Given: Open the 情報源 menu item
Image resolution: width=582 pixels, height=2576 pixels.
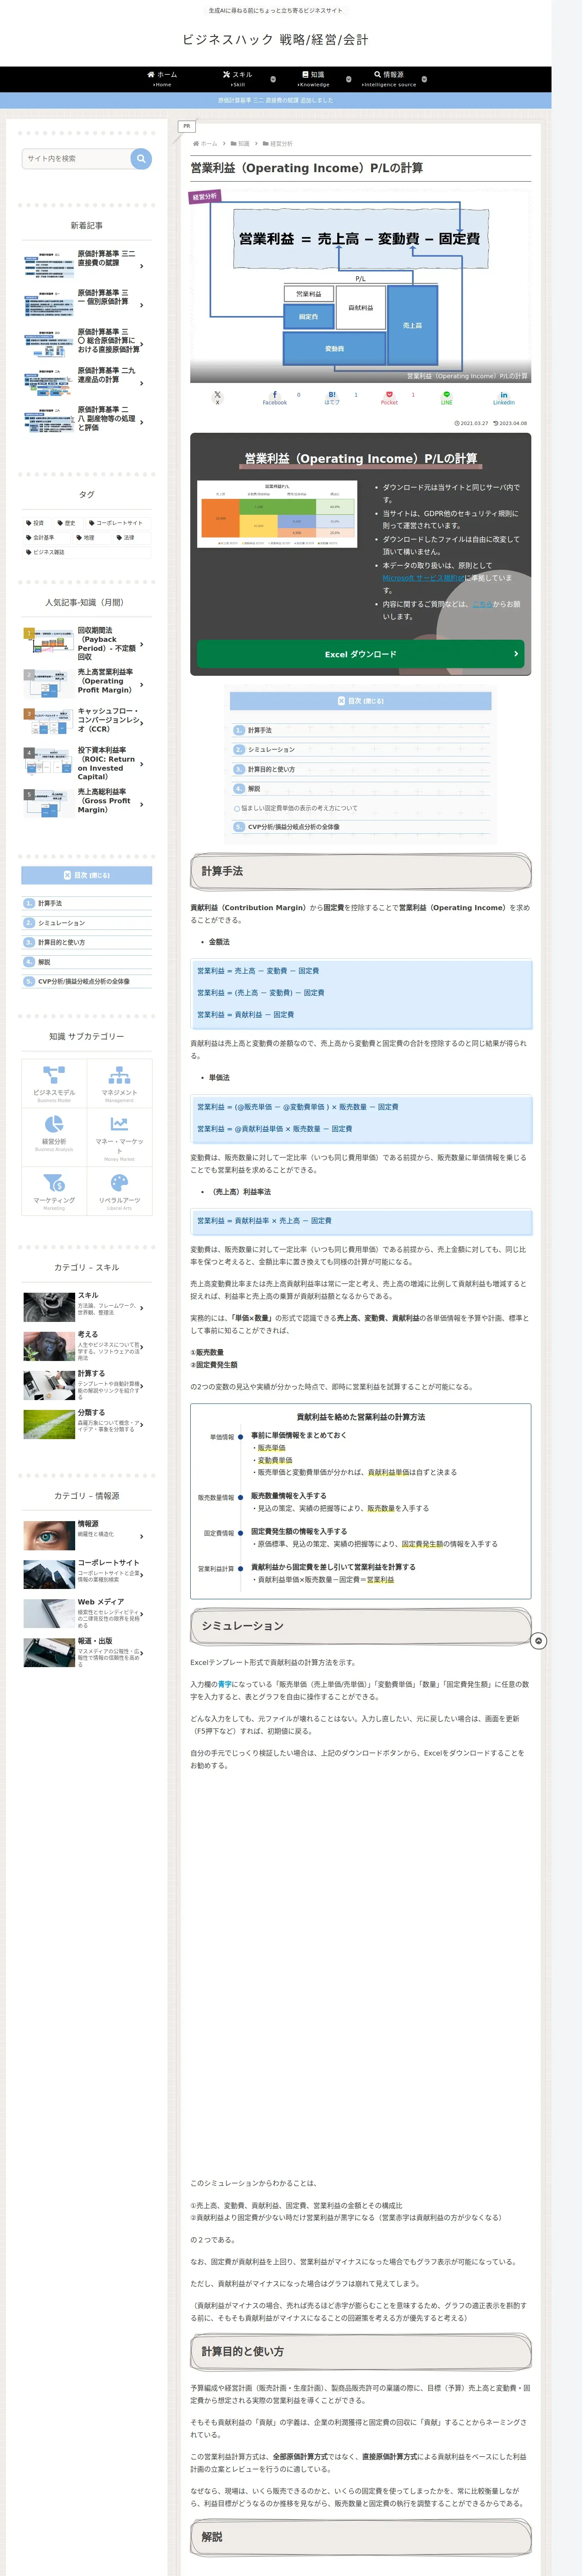Looking at the screenshot, I should pyautogui.click(x=389, y=79).
